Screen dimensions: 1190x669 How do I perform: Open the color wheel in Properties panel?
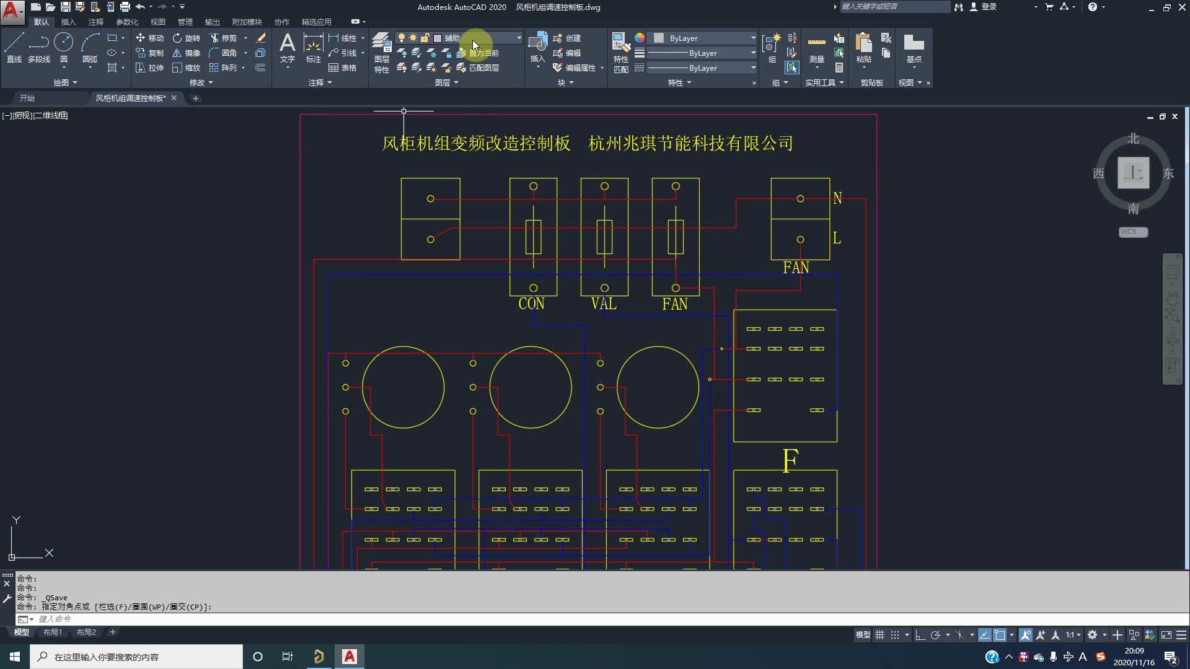639,38
